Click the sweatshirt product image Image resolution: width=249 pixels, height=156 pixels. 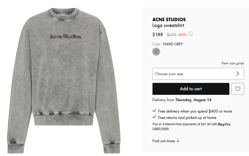[x=64, y=81]
